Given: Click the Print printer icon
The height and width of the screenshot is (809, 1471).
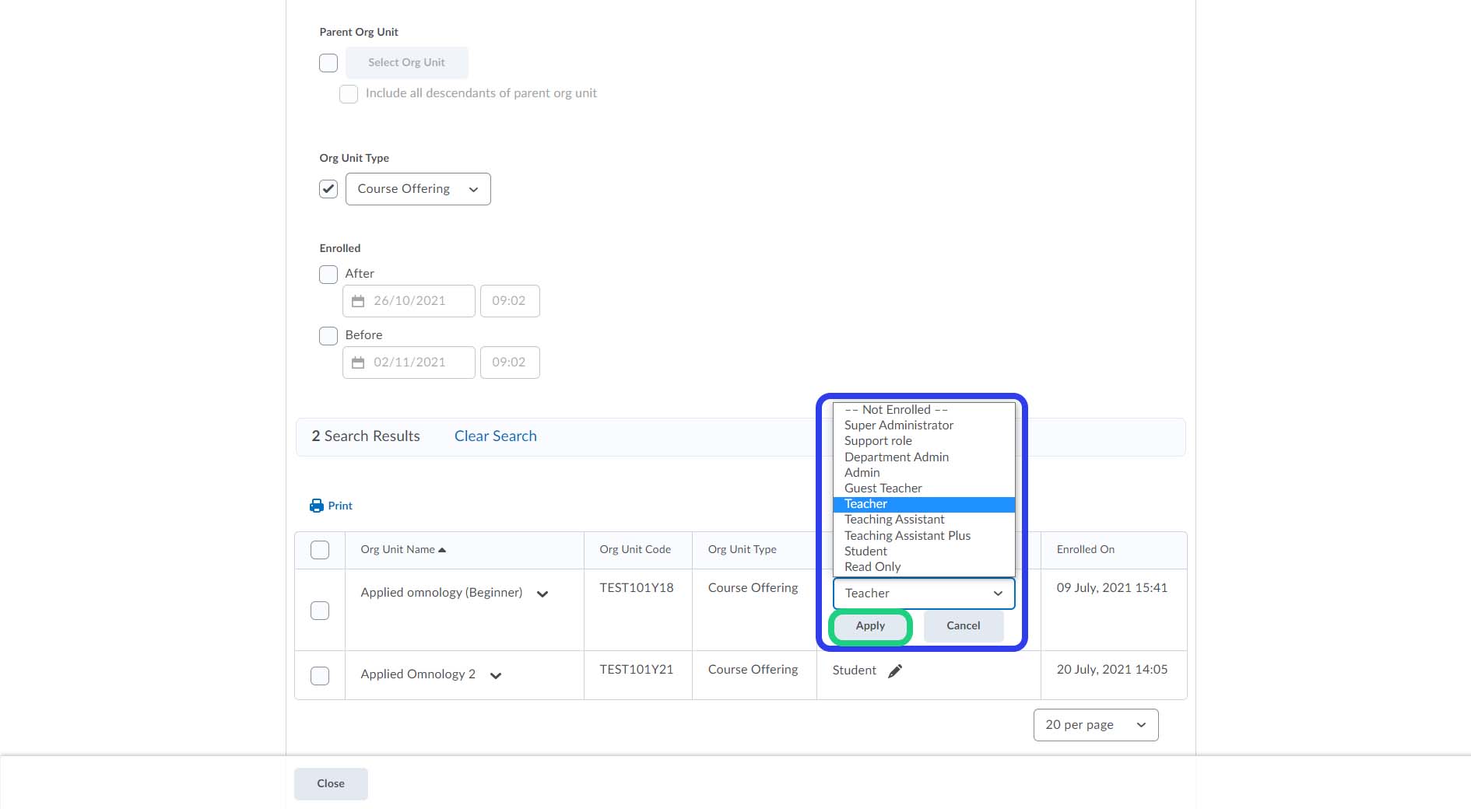Looking at the screenshot, I should click(317, 506).
